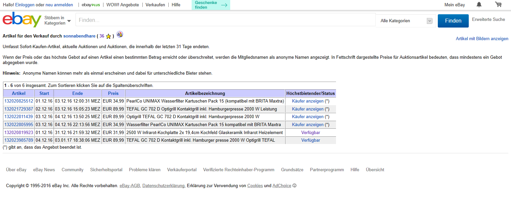Open Community footer link

[x=73, y=170]
